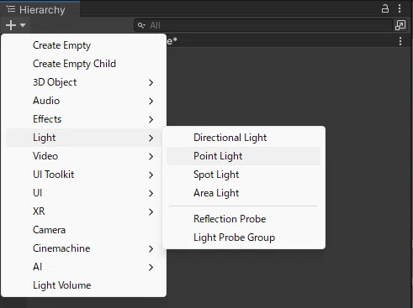Click the plus create object button

[11, 25]
